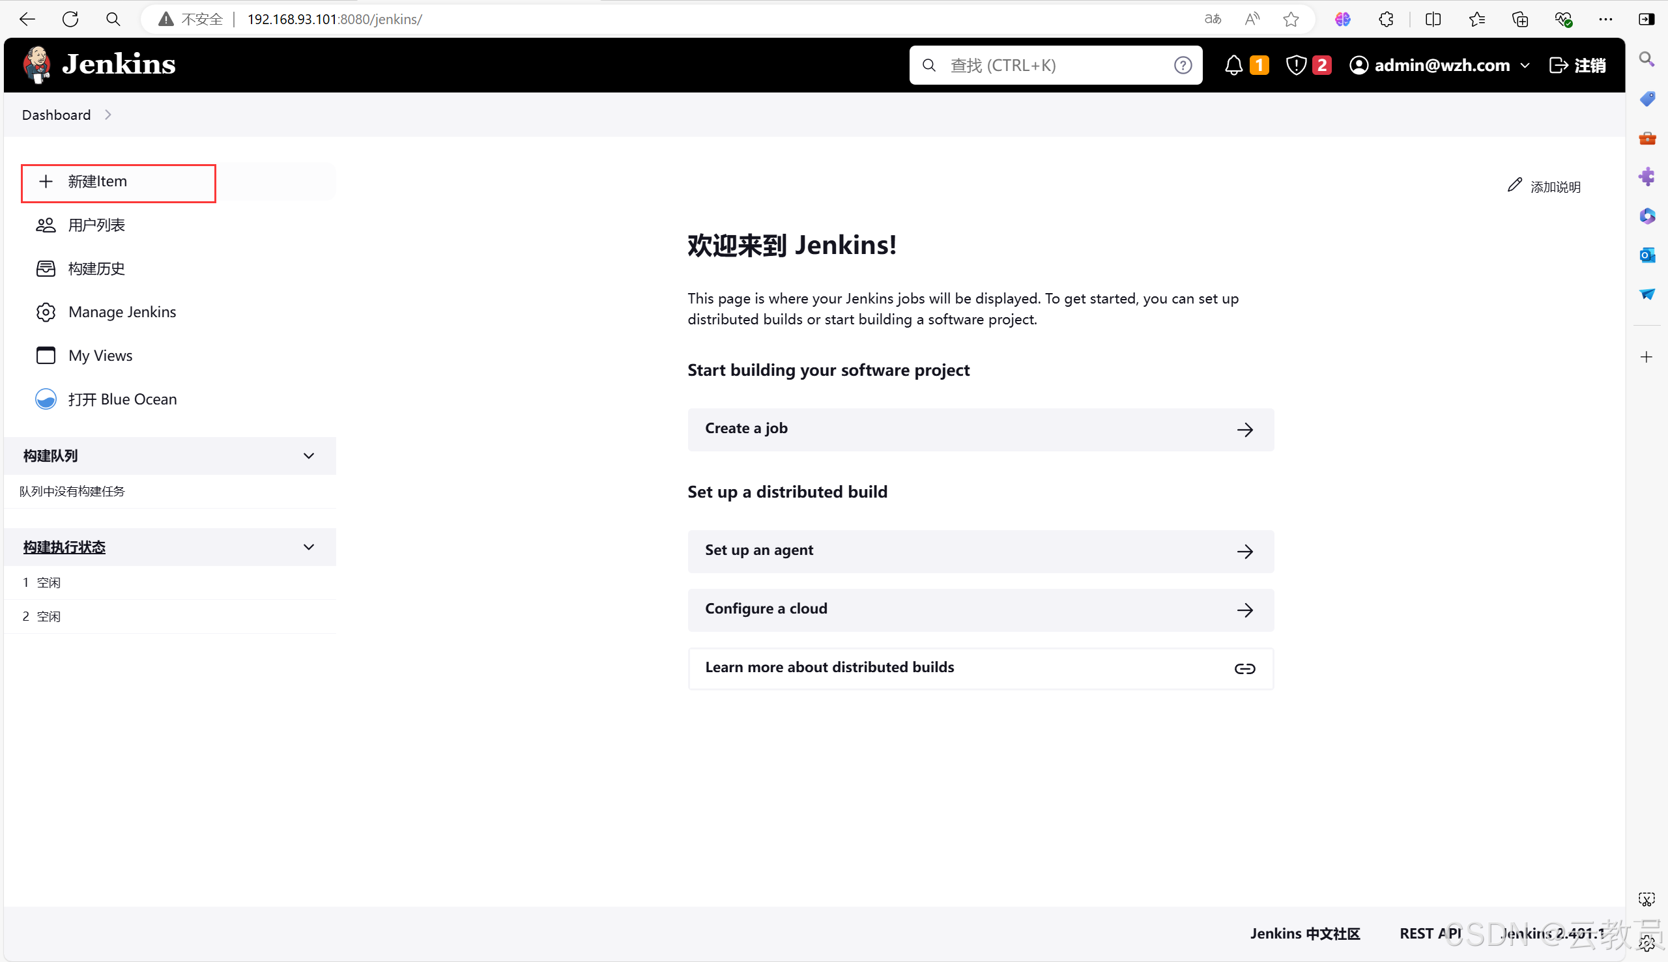Open My Views
The image size is (1668, 962).
(100, 356)
